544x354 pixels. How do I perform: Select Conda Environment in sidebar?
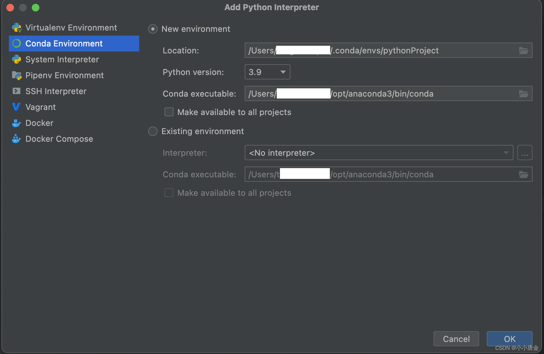(x=74, y=44)
